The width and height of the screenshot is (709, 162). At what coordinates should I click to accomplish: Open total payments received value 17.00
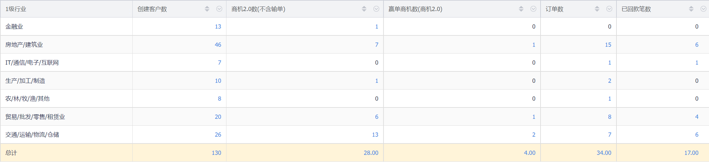pyautogui.click(x=691, y=153)
